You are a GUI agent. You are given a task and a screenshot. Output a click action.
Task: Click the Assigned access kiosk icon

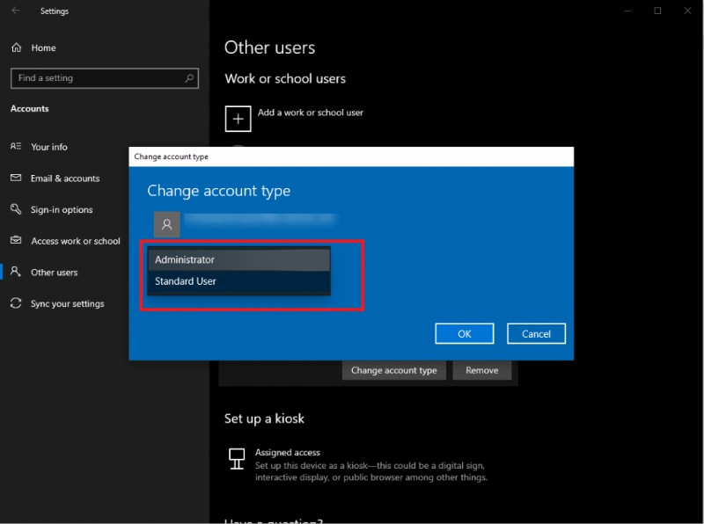238,458
